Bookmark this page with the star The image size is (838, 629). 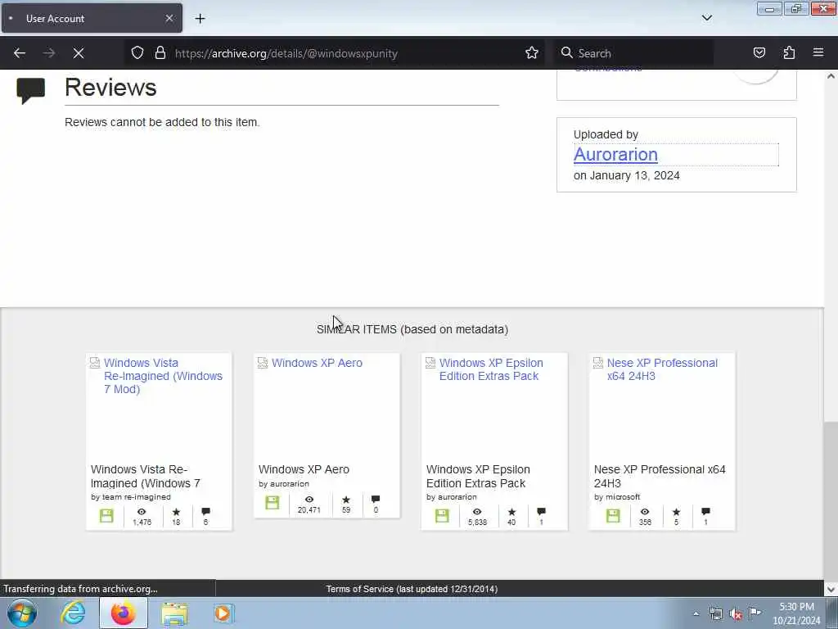click(531, 53)
